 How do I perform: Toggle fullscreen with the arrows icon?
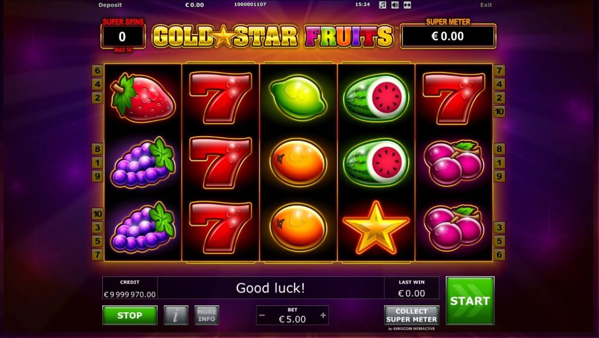(407, 5)
